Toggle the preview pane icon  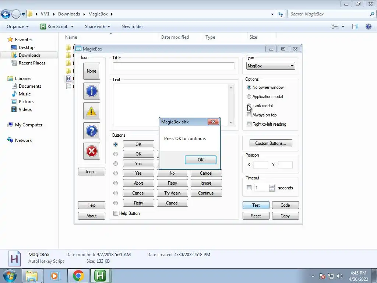(x=355, y=27)
